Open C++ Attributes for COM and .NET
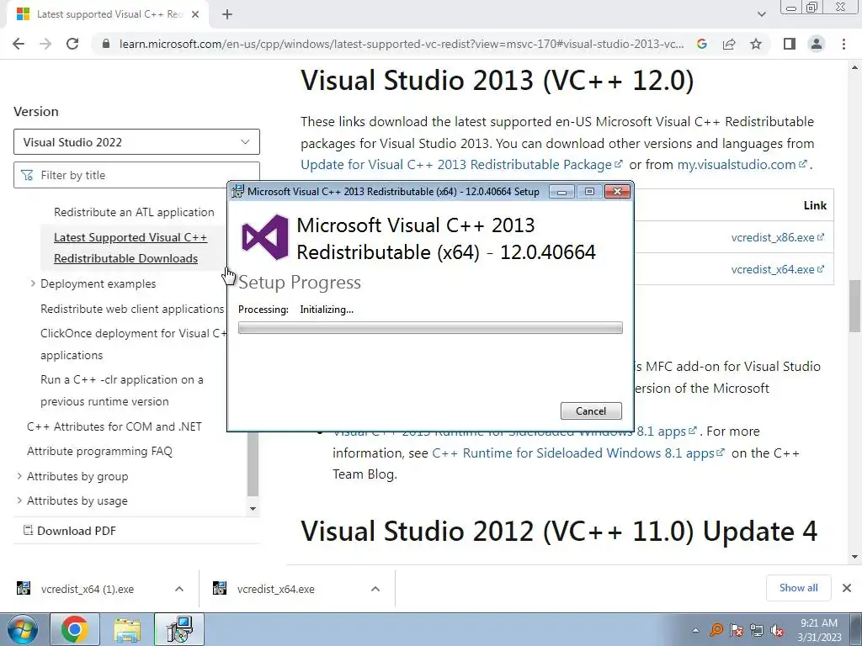The height and width of the screenshot is (646, 862). coord(114,426)
